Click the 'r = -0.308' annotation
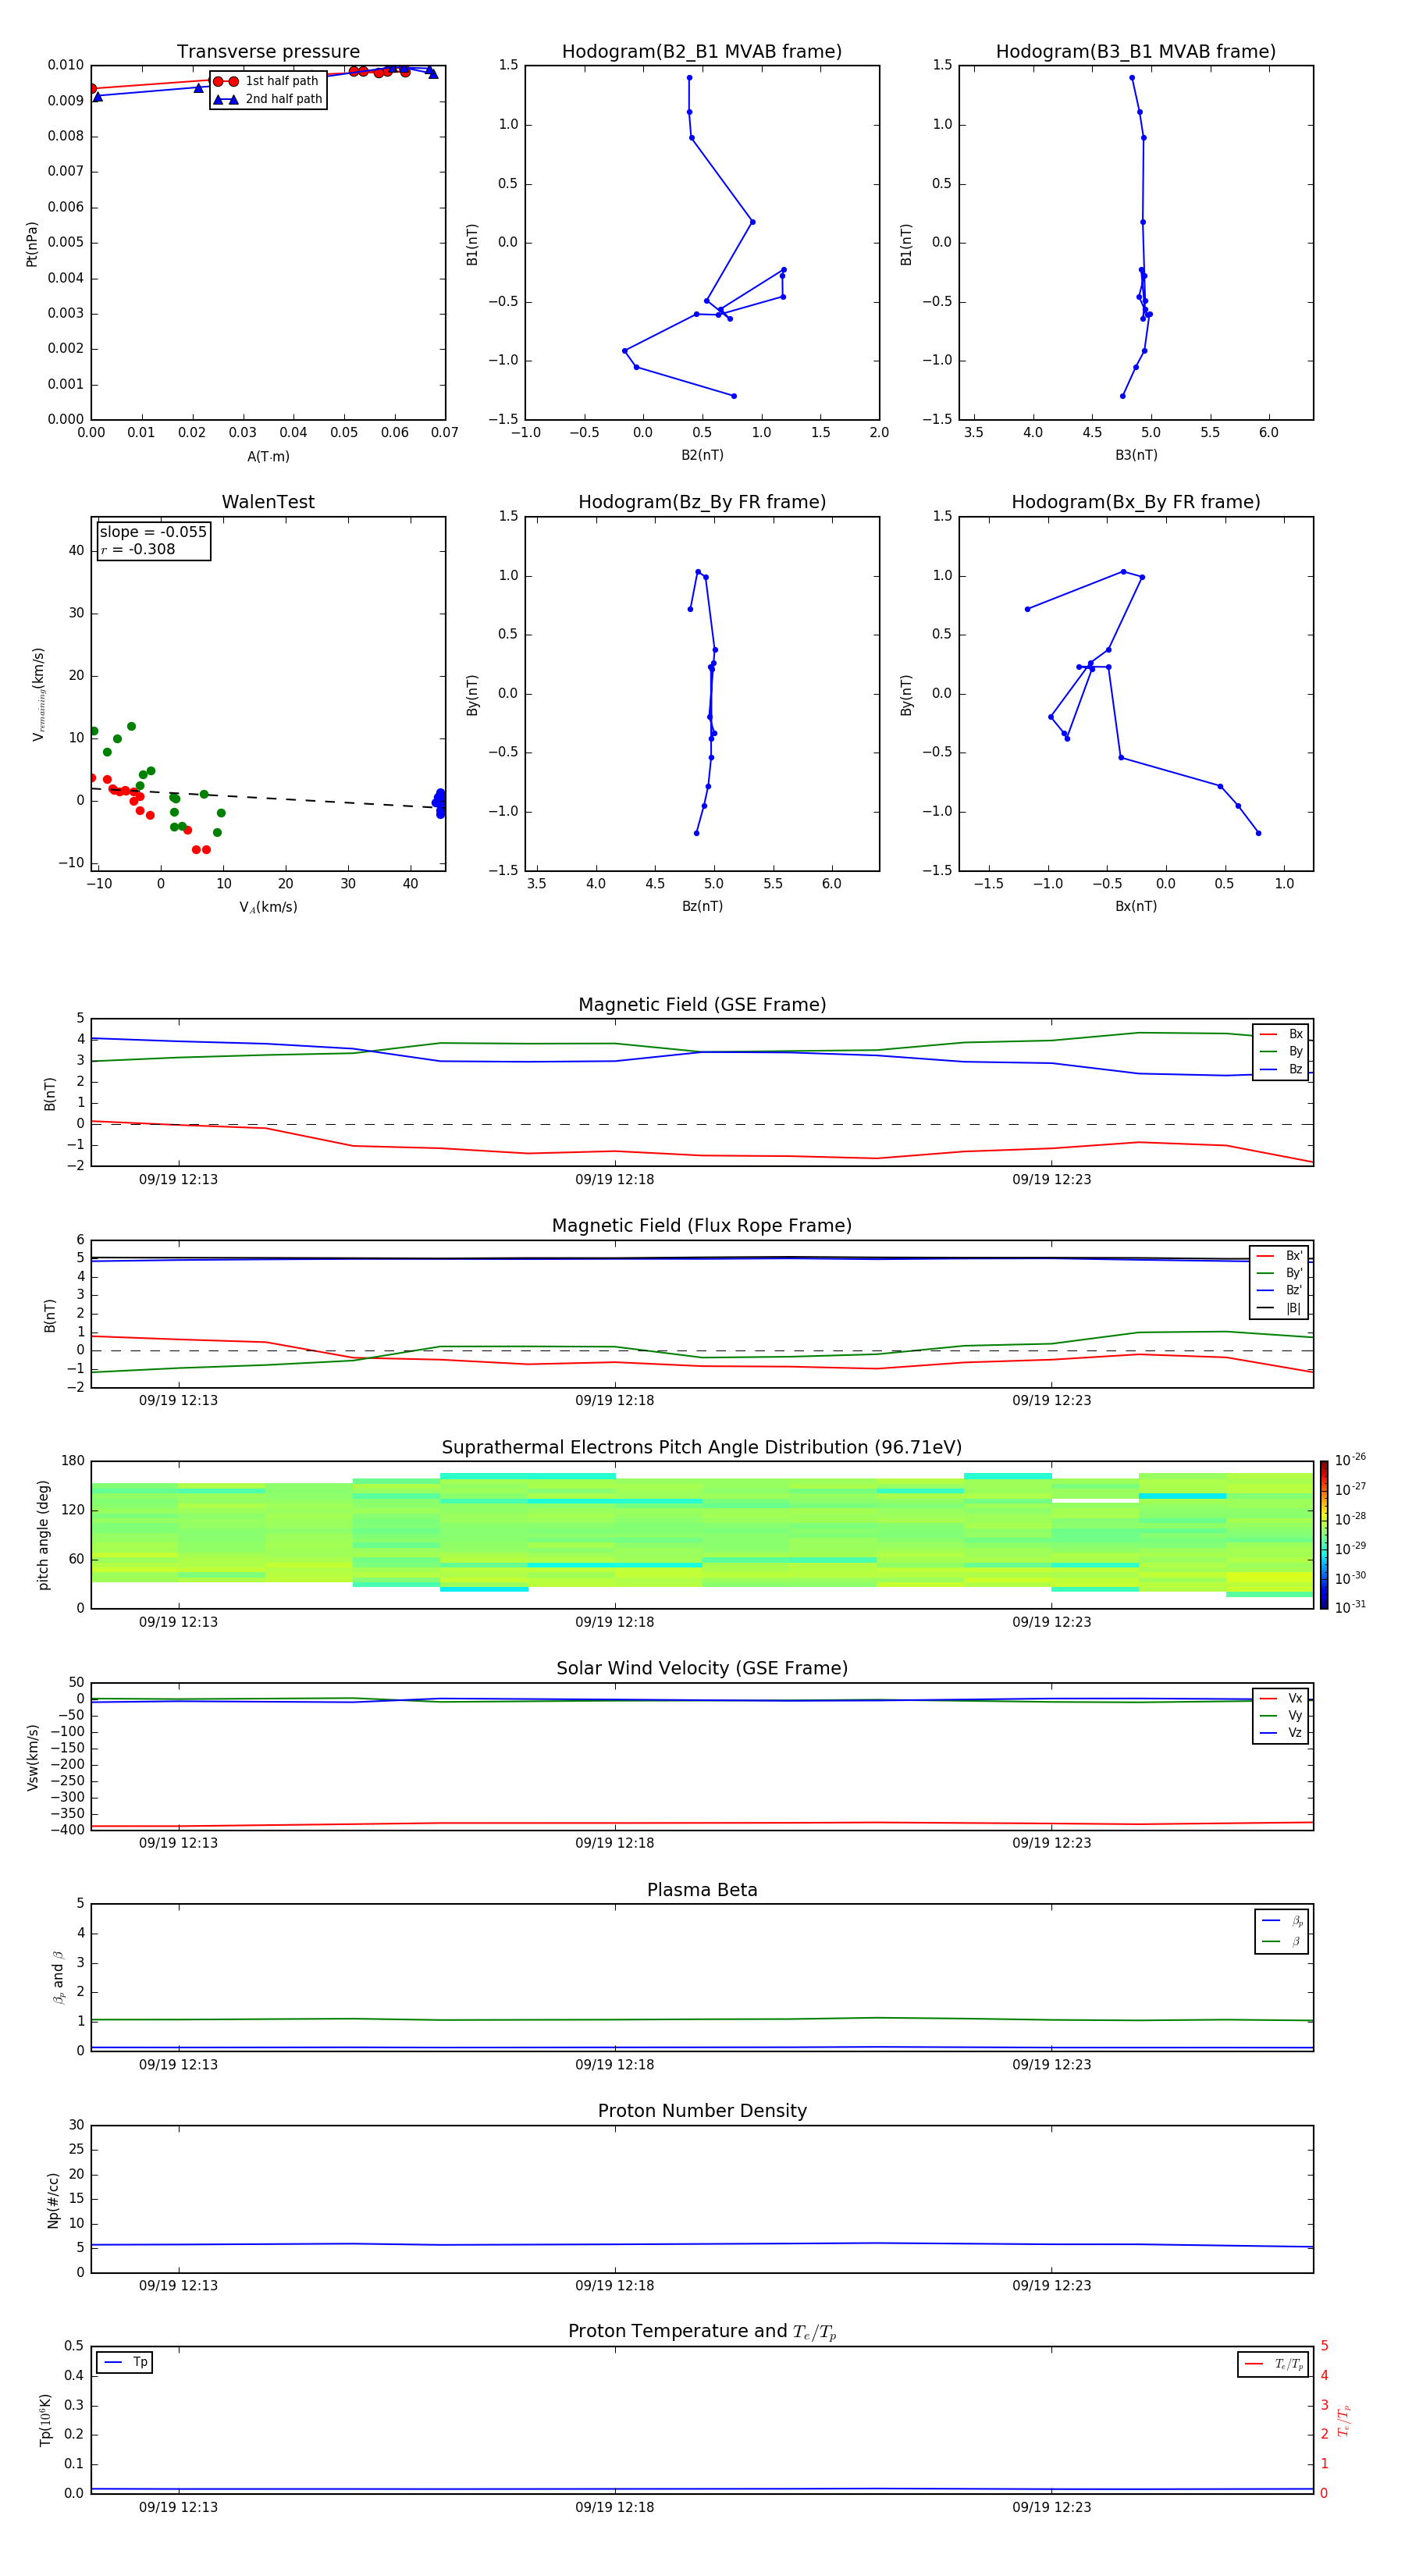Screen dimensions: 1405x2576 [138, 549]
